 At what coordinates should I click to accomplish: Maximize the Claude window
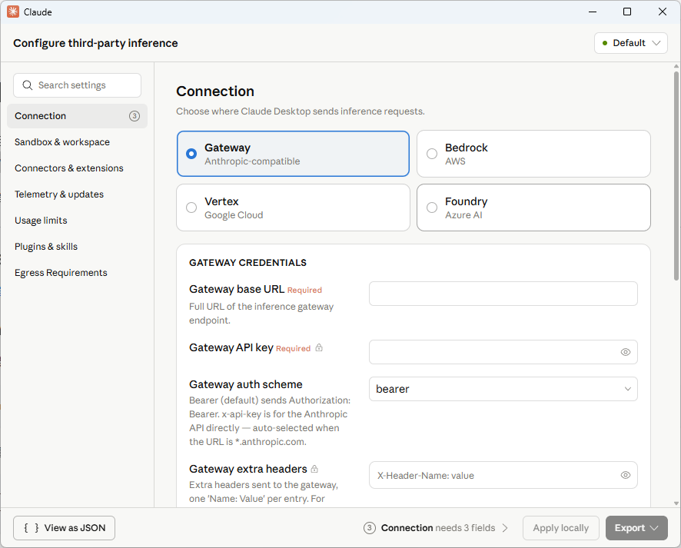coord(627,12)
